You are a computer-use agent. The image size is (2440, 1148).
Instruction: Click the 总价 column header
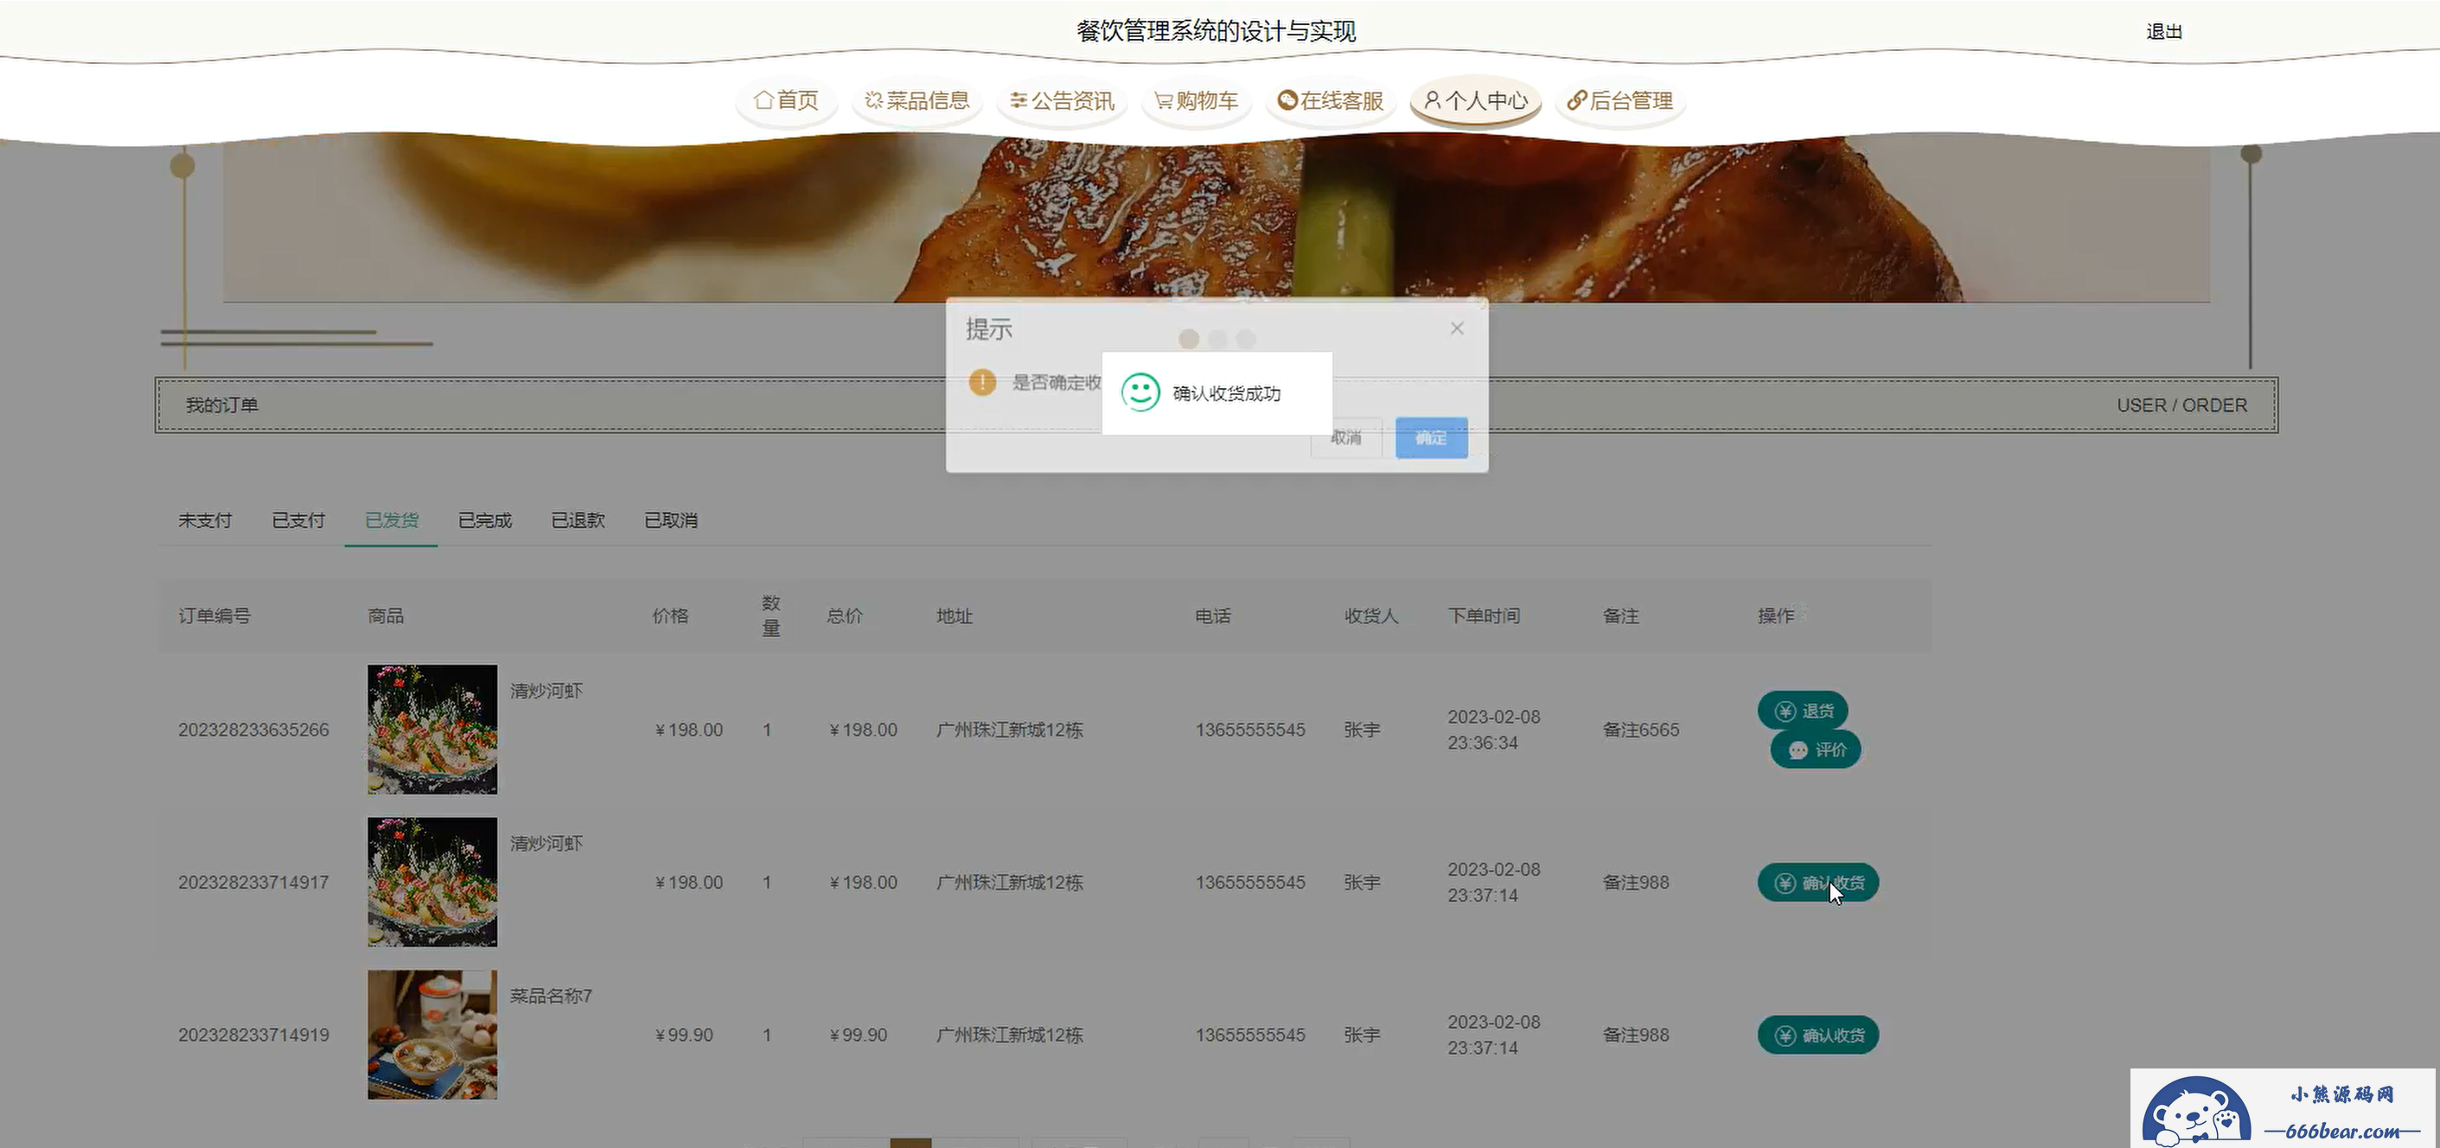click(844, 615)
